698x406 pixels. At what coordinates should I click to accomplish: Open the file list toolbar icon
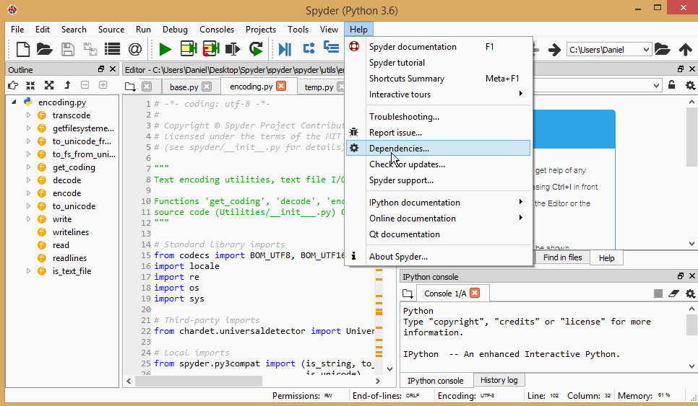[x=112, y=49]
